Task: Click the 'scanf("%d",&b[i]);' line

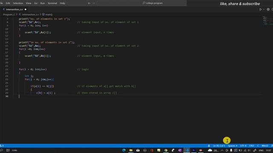Action: [x=38, y=56]
